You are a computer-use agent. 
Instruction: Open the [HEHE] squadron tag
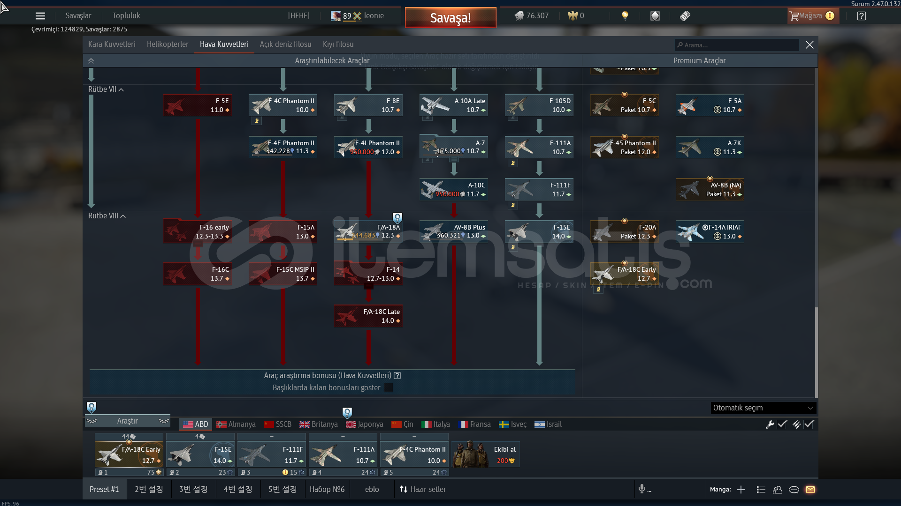299,16
